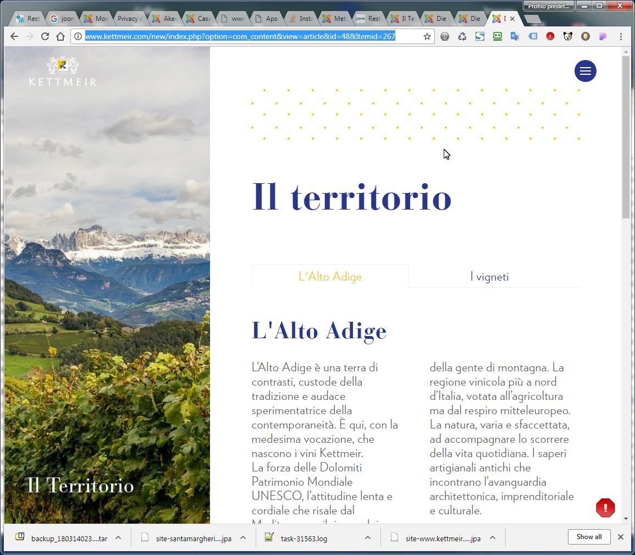Click the kettmeir.com URL address field

coord(251,36)
